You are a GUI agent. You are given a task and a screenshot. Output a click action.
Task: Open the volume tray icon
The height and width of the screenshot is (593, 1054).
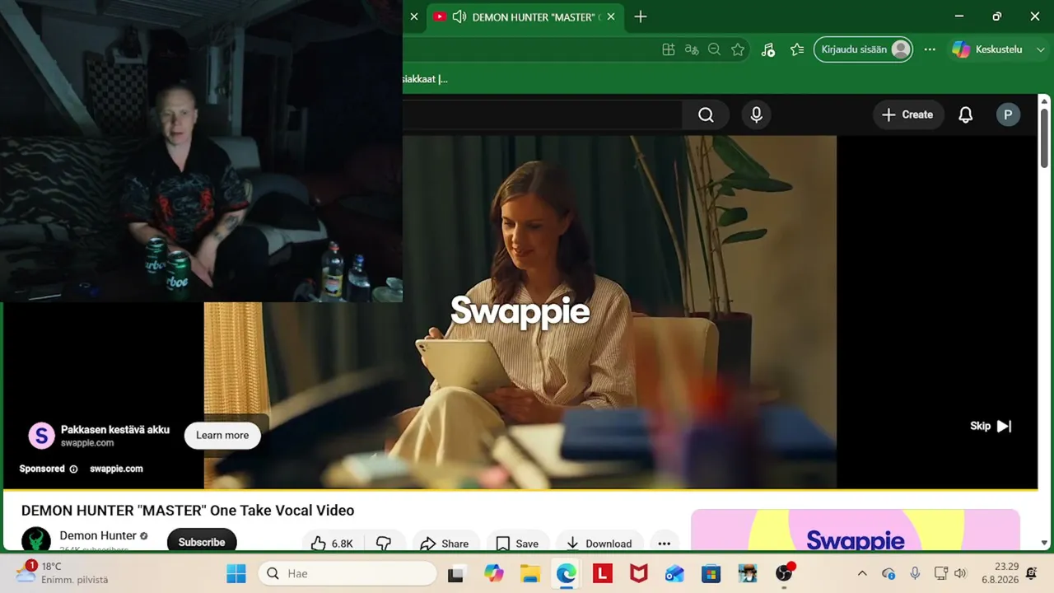(x=959, y=573)
